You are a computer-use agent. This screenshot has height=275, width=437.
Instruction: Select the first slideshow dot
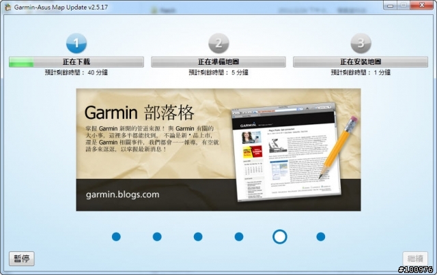[116, 237]
